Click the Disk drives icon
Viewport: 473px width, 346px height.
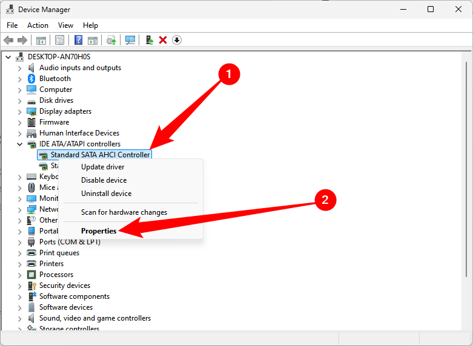31,101
